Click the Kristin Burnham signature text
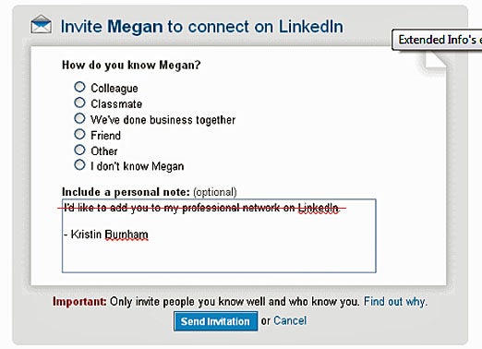The image size is (482, 349). [x=106, y=235]
